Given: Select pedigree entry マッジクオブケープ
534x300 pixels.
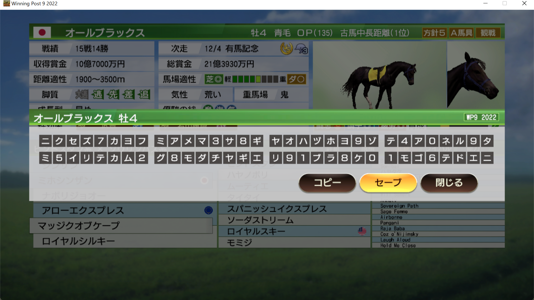Looking at the screenshot, I should click(121, 226).
